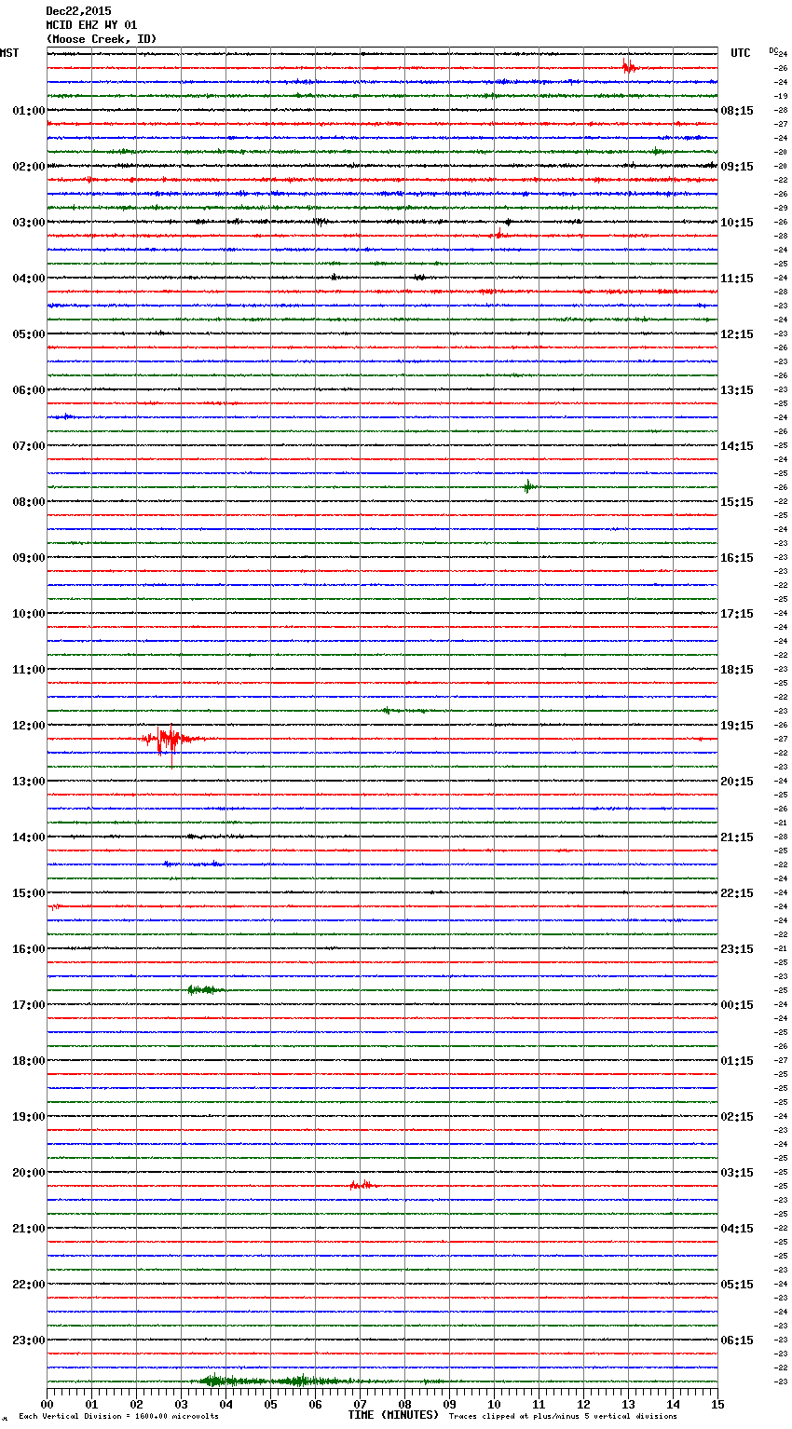Click the 12:00 MST hour label
This screenshot has width=792, height=1429.
click(28, 726)
